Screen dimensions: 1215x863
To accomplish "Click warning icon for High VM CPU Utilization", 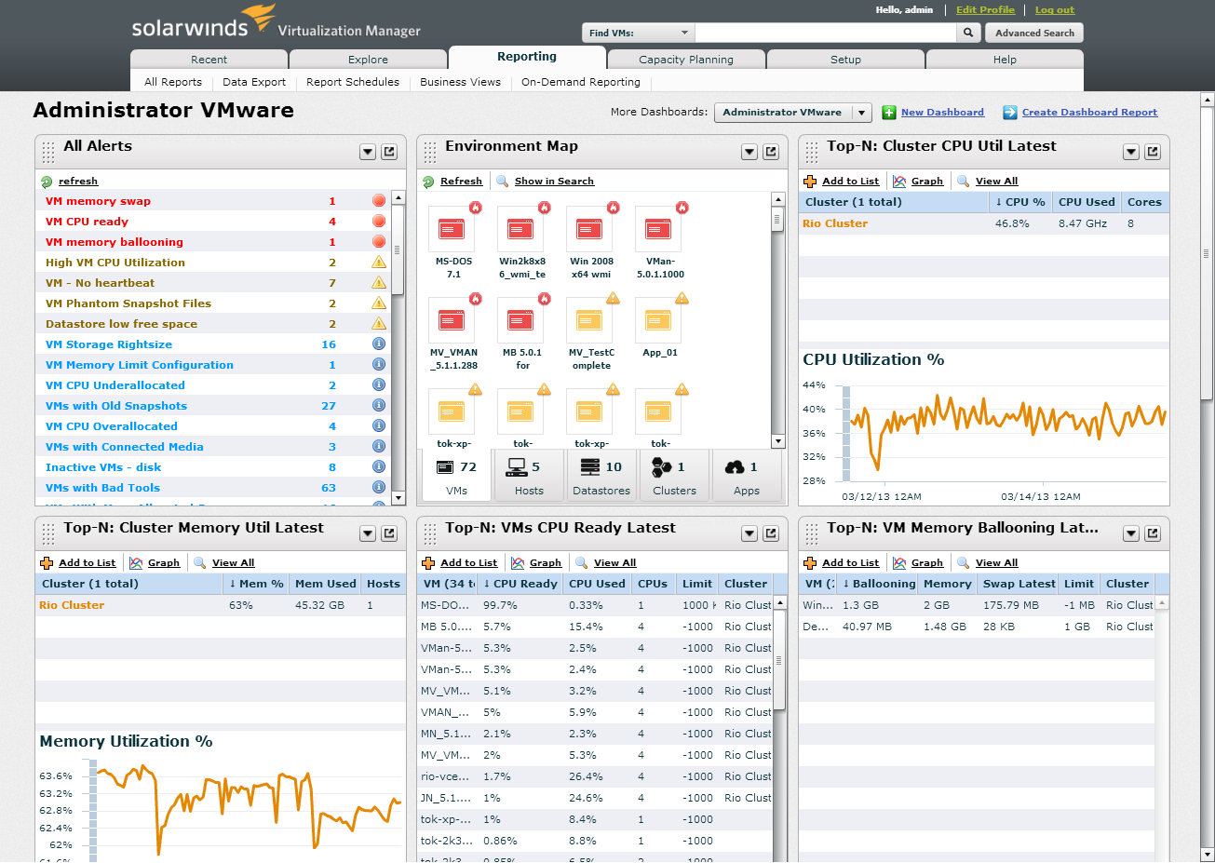I will click(379, 263).
